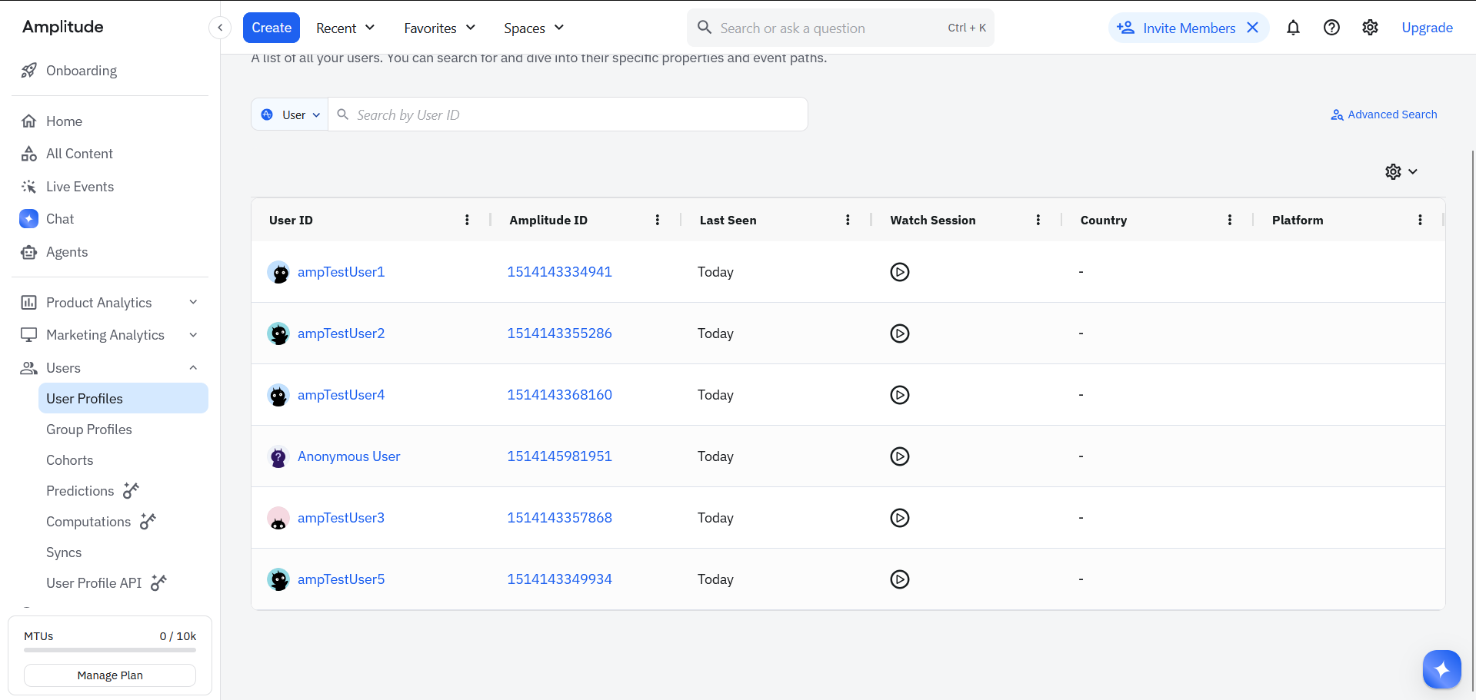Collapse the left sidebar with the arrow button

(x=220, y=28)
